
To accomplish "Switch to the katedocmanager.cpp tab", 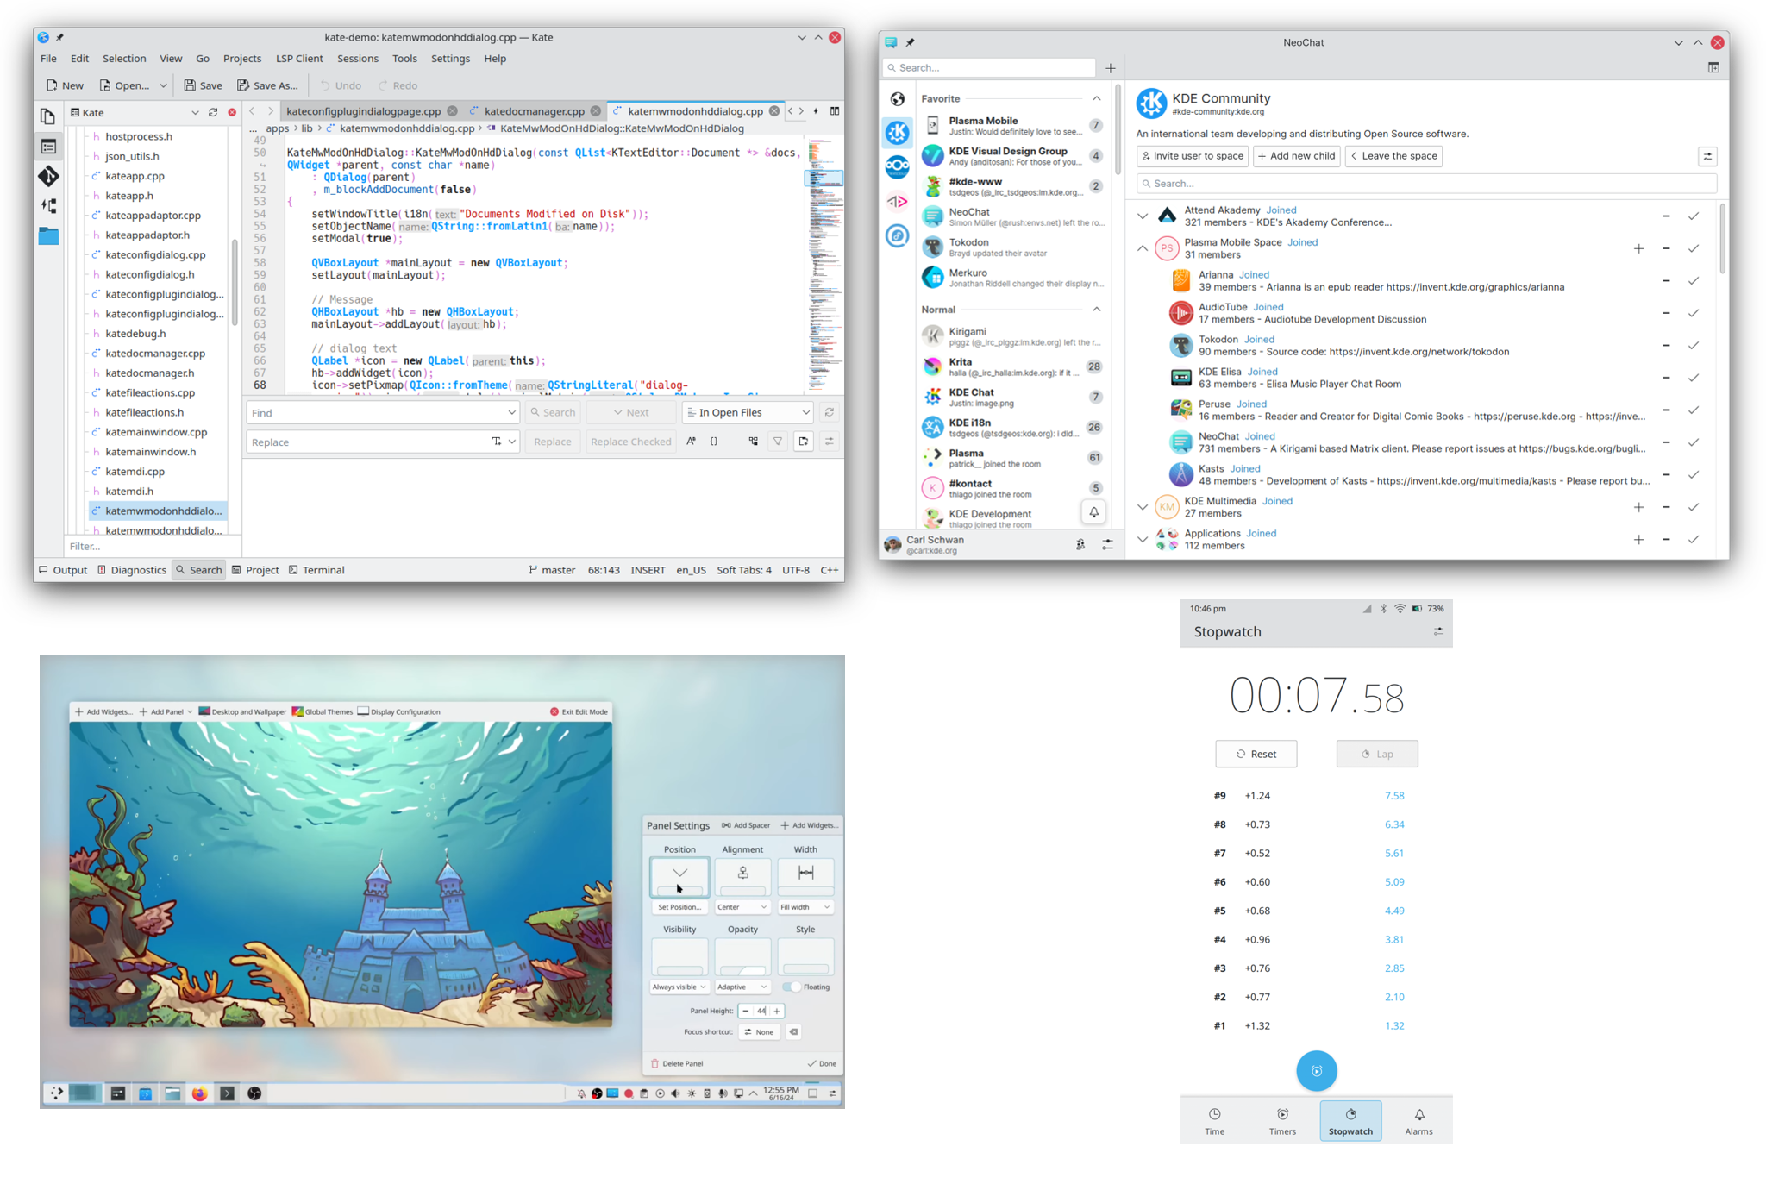I will click(534, 111).
